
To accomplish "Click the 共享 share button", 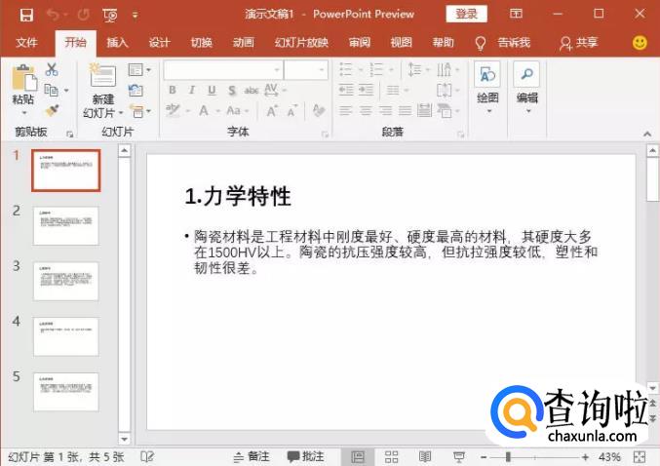I will (x=579, y=43).
